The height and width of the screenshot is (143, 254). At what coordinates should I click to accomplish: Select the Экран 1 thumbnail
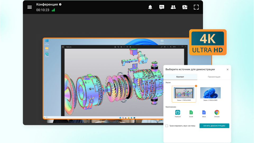(184, 93)
